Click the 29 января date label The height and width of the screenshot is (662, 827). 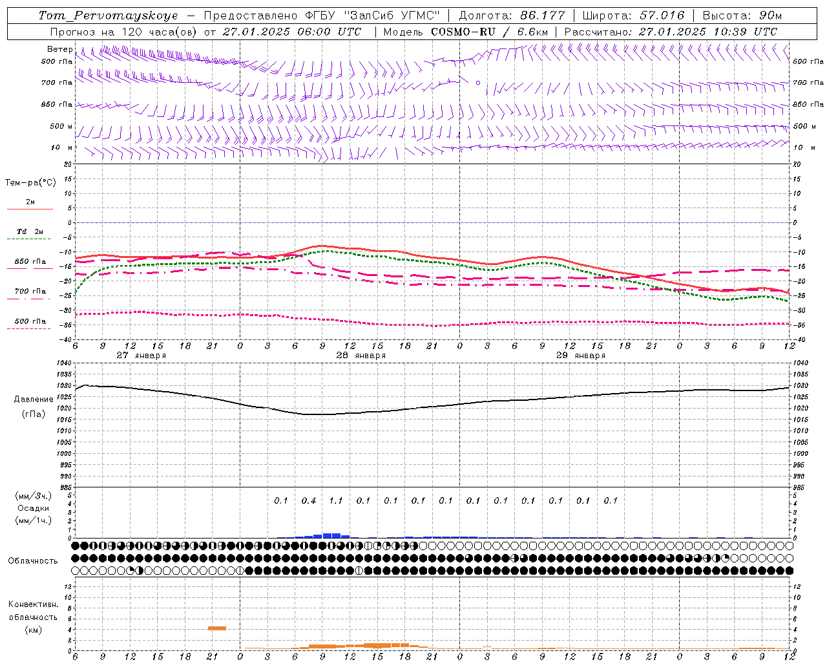[x=581, y=356]
